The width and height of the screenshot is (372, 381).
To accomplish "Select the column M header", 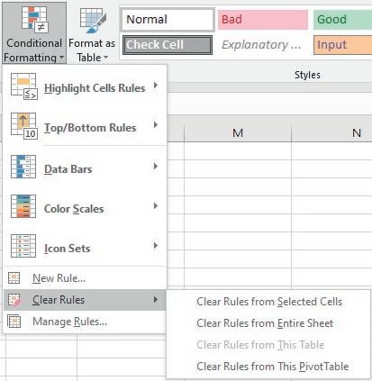I will pos(238,132).
